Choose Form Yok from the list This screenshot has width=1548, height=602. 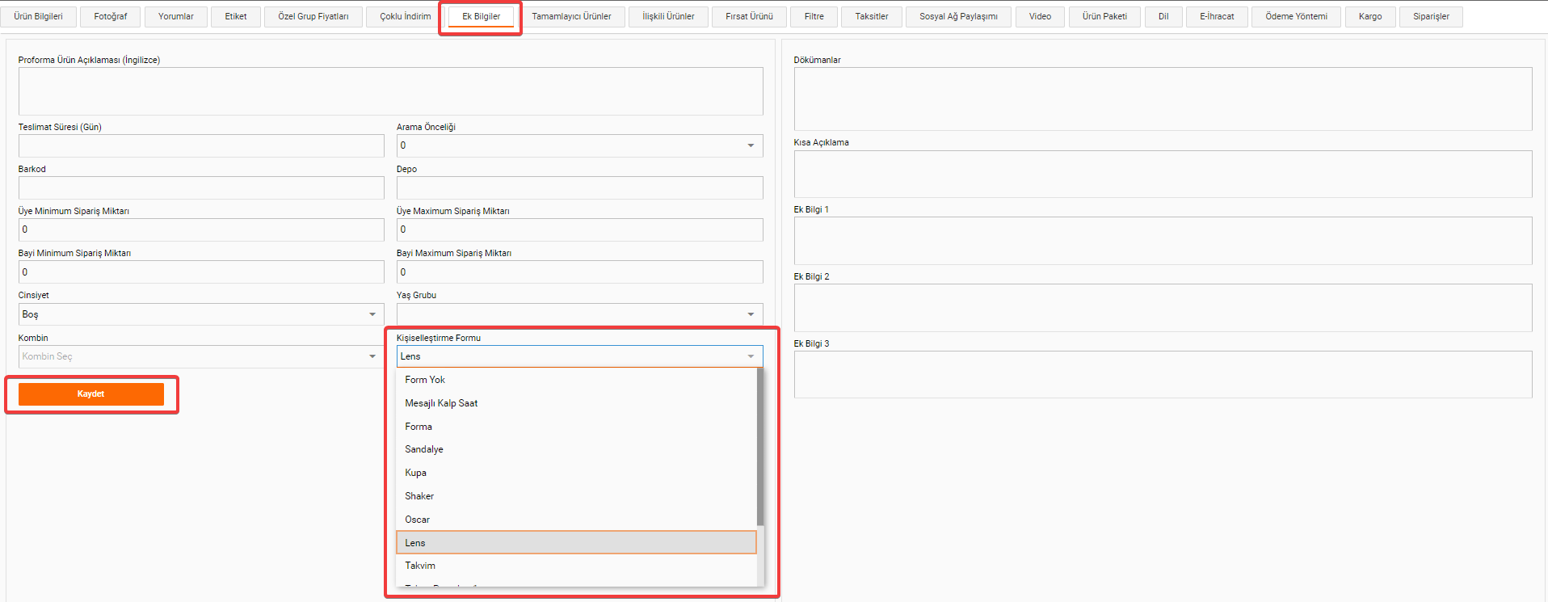click(x=576, y=380)
